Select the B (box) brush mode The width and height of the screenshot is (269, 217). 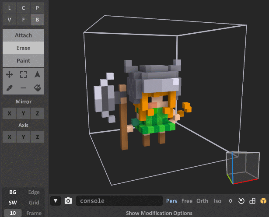[x=38, y=20]
